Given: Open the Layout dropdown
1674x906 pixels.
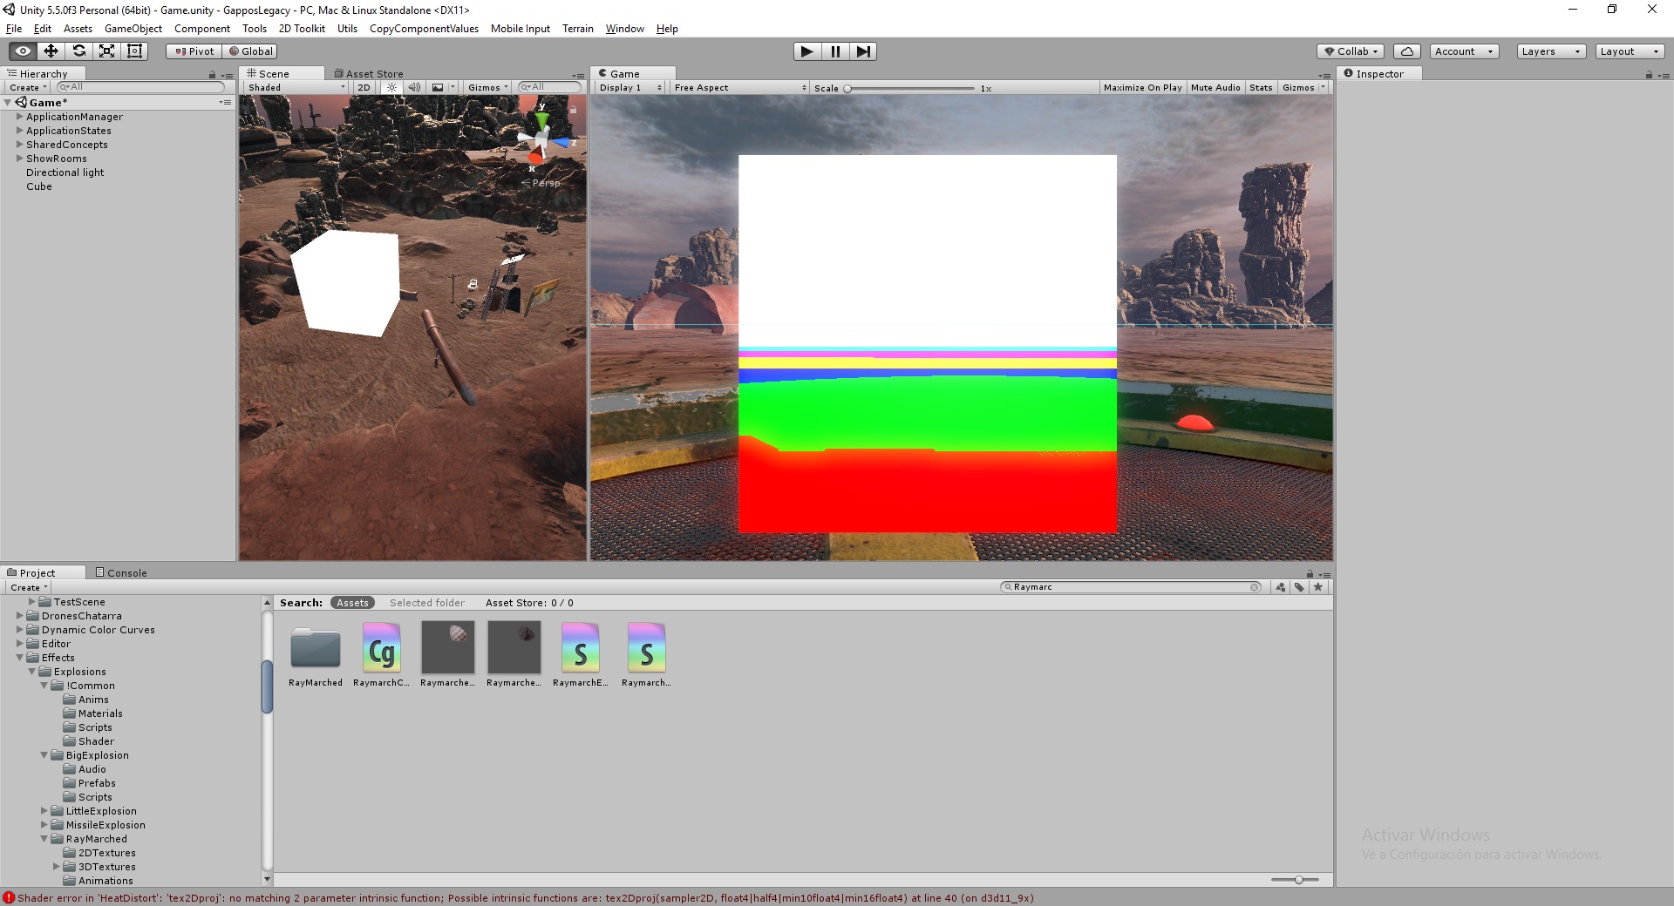Looking at the screenshot, I should (1630, 51).
